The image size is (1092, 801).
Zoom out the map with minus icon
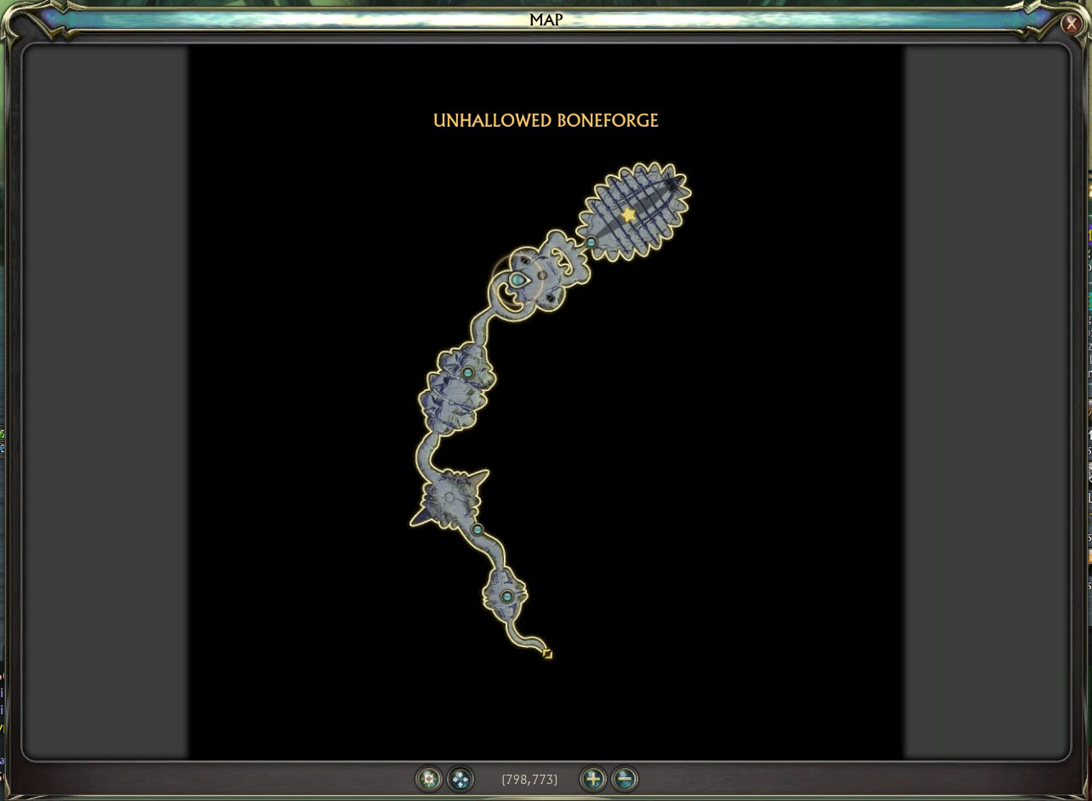[625, 778]
